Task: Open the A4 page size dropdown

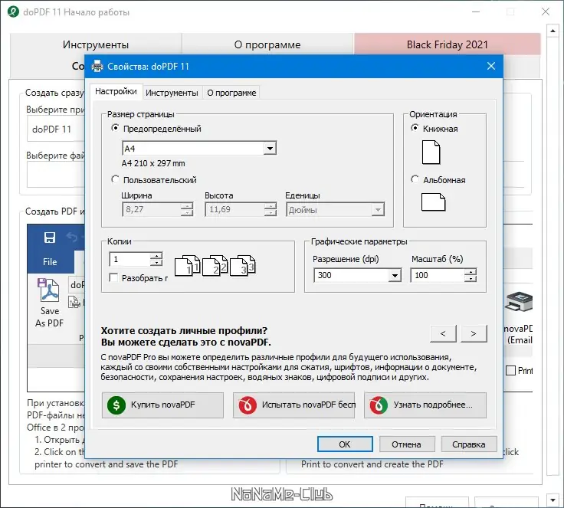Action: pyautogui.click(x=270, y=148)
